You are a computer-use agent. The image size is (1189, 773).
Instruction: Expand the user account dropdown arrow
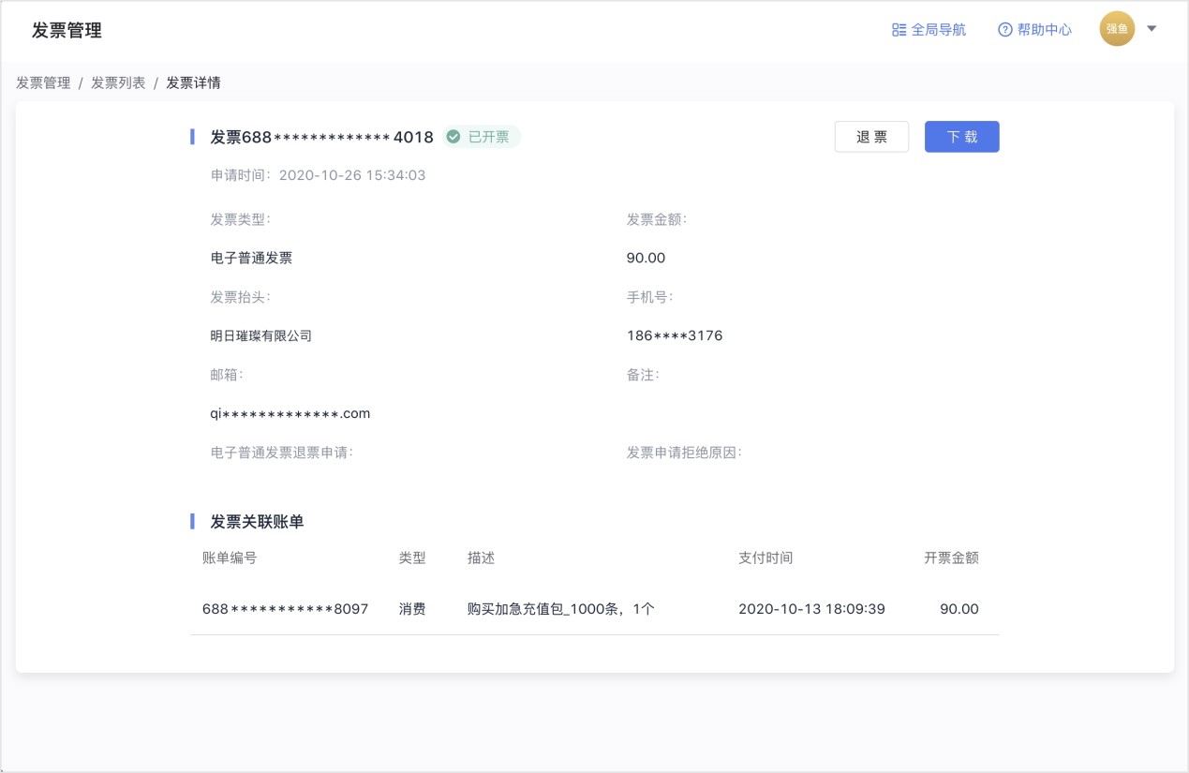(x=1152, y=29)
